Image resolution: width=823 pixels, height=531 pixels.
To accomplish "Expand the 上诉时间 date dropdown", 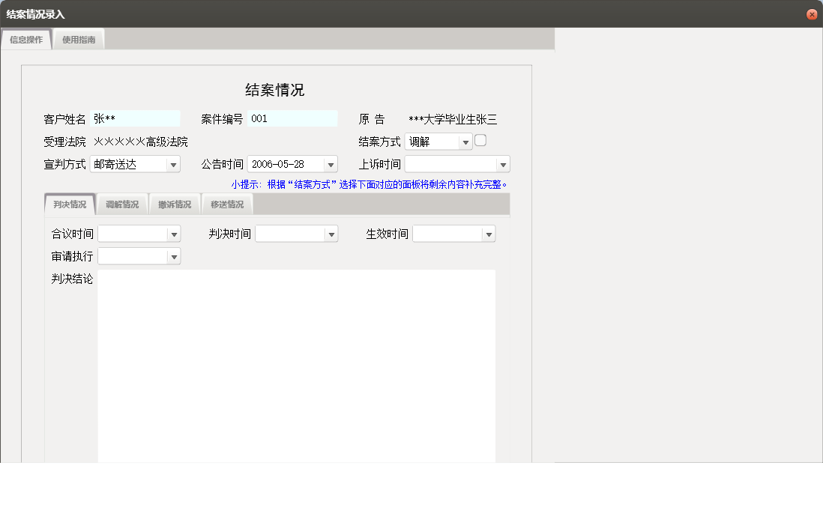I will (x=503, y=165).
